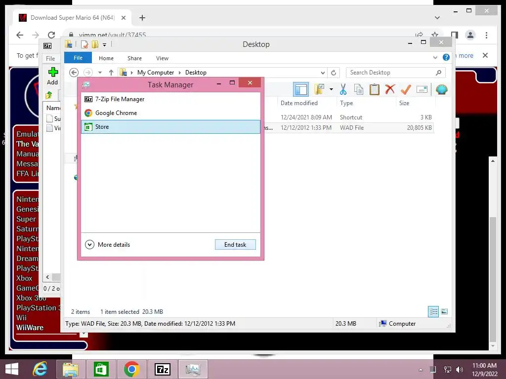The height and width of the screenshot is (379, 506).
Task: Click the Copy toolbar icon
Action: point(359,89)
